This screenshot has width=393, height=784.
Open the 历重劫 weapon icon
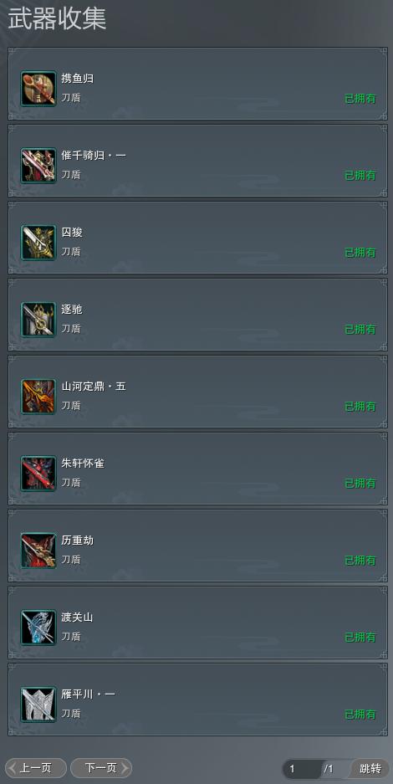point(38,551)
